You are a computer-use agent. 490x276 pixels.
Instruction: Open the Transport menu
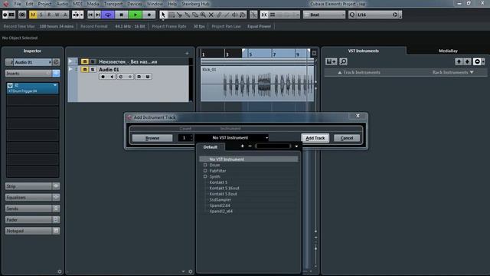point(113,4)
